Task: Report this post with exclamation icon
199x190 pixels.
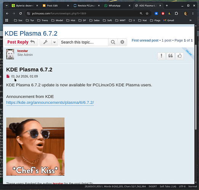Action: [161, 56]
